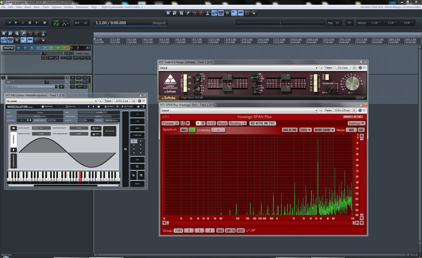Click the MOscillator MIDI button

tap(137, 184)
